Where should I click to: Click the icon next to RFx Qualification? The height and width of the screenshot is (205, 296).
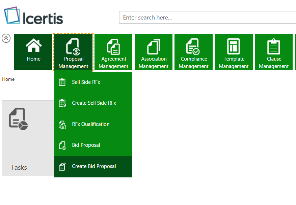click(62, 125)
